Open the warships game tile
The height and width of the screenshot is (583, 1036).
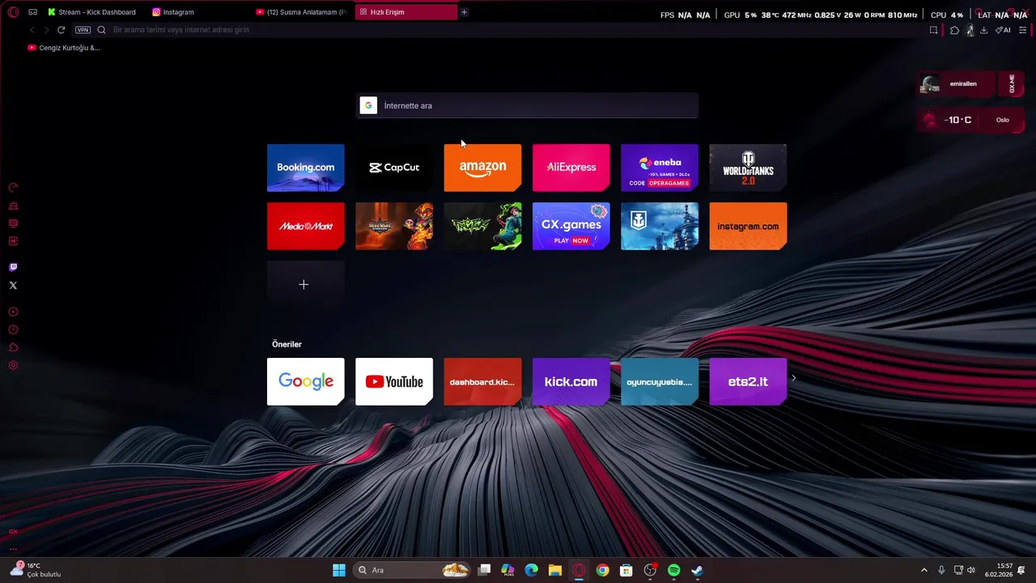(660, 226)
